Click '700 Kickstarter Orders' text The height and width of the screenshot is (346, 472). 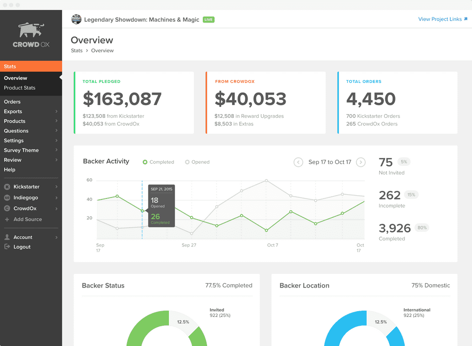[x=373, y=116]
